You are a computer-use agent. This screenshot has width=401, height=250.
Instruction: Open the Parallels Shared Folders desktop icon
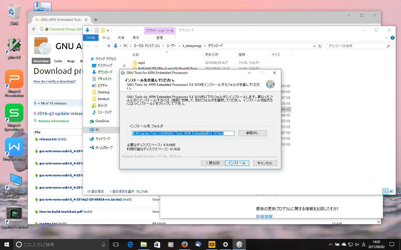(14, 186)
